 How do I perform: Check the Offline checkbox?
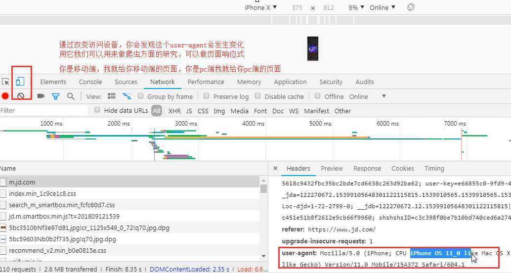(317, 96)
